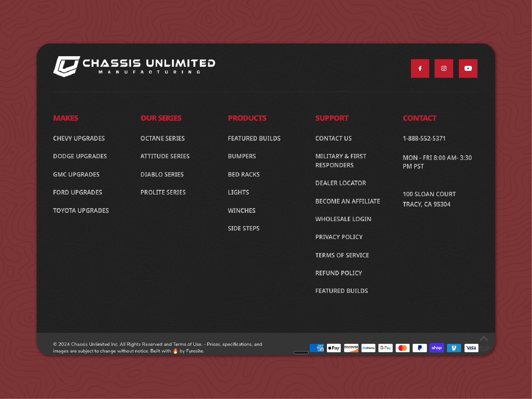Click the Products column heading
This screenshot has height=399, width=532.
(x=247, y=118)
